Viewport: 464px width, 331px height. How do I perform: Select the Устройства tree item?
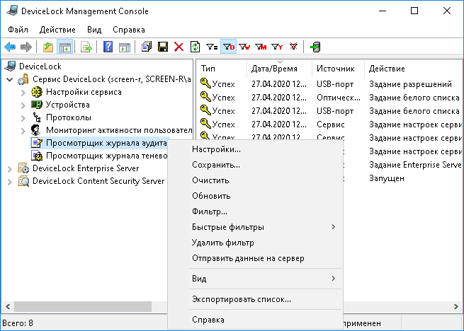click(x=67, y=105)
